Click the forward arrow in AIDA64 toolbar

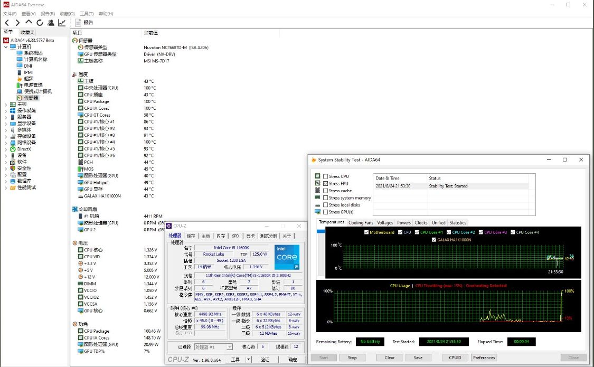(x=17, y=23)
